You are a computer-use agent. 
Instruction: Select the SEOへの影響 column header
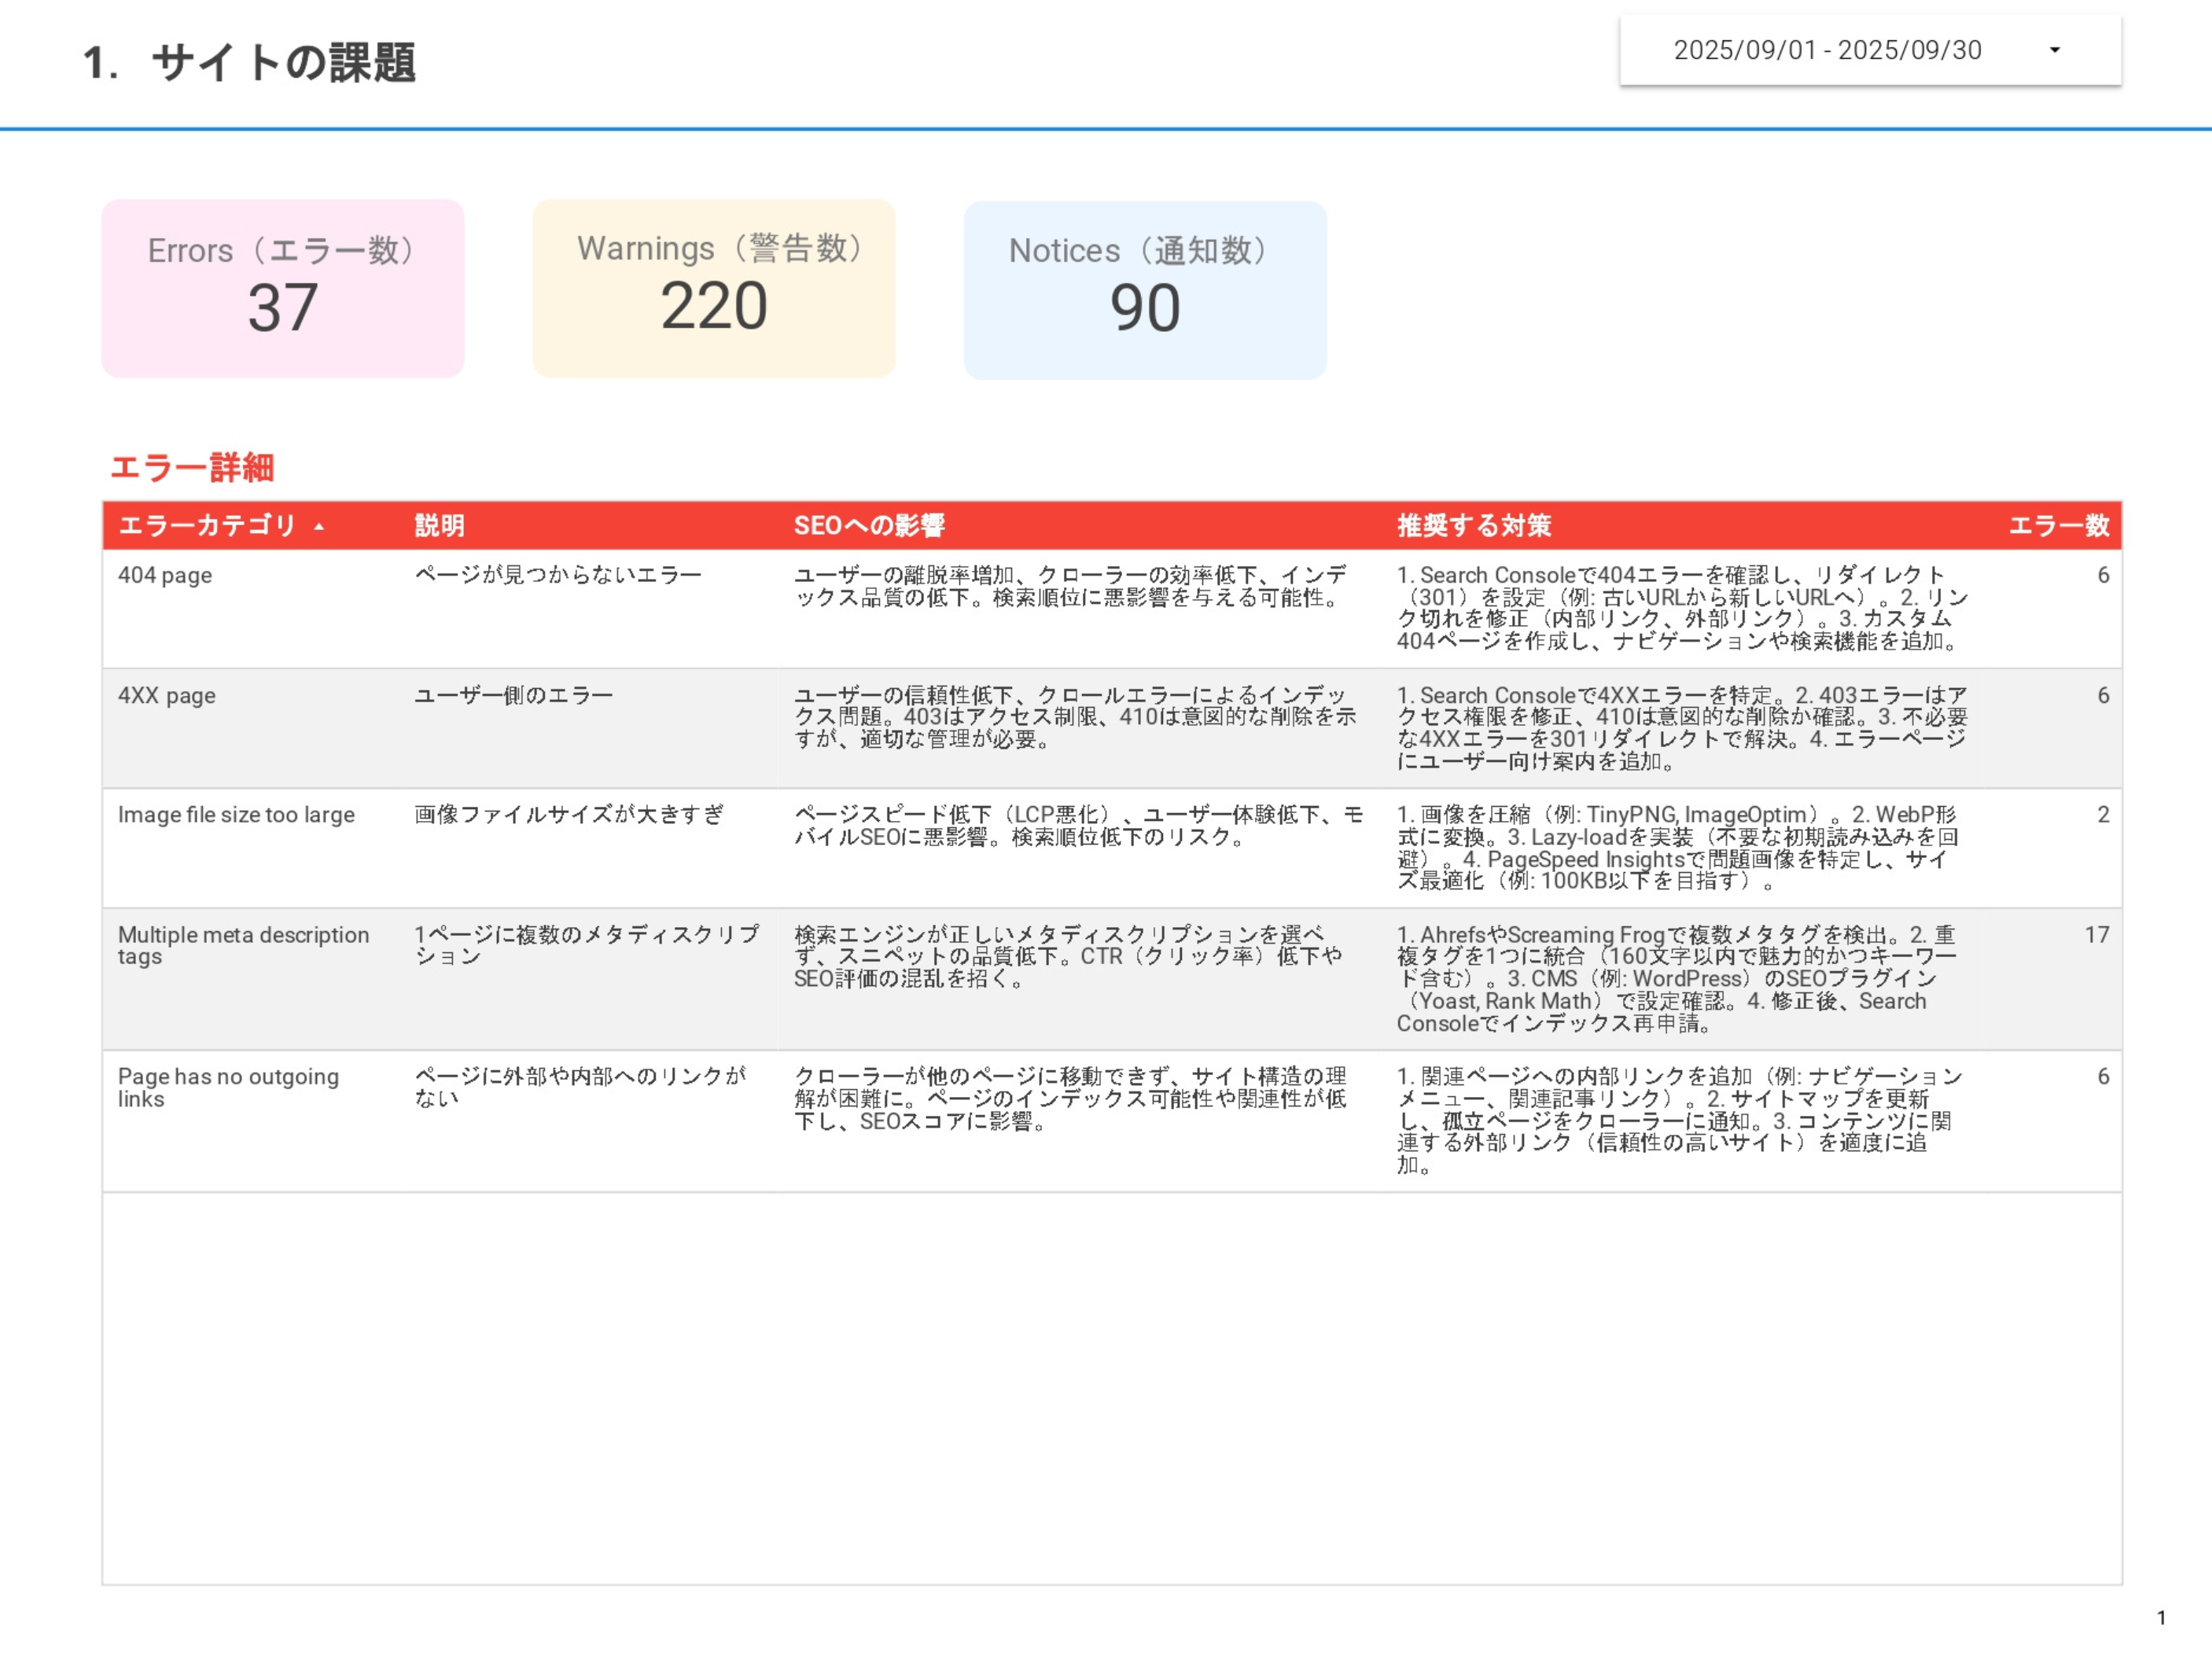pyautogui.click(x=869, y=525)
